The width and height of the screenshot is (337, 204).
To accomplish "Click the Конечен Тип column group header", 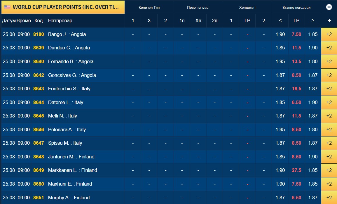I will tap(149, 8).
